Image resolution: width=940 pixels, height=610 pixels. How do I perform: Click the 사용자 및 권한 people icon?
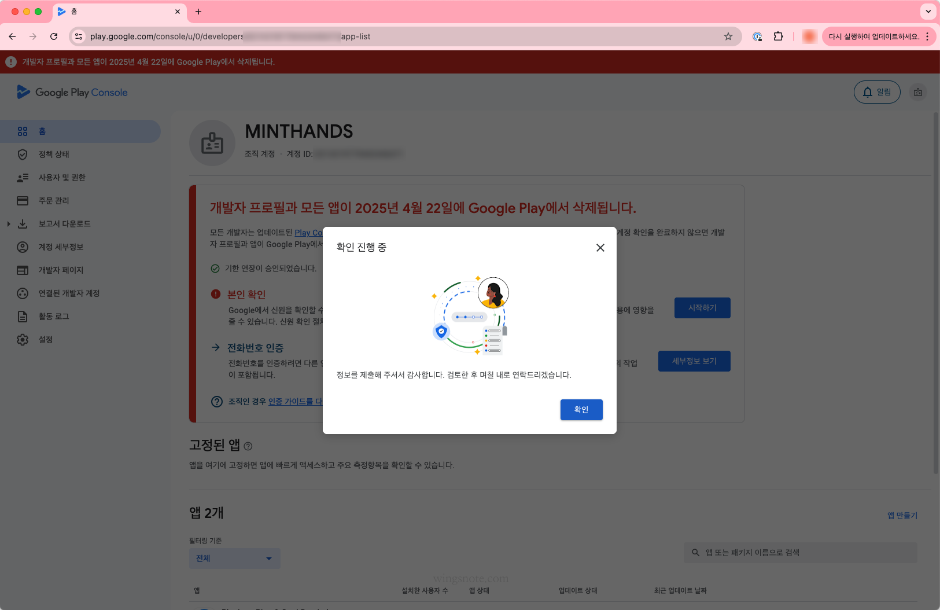(23, 178)
